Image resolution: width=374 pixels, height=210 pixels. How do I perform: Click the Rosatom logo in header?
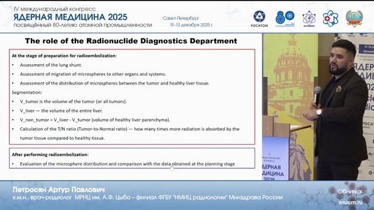[259, 19]
